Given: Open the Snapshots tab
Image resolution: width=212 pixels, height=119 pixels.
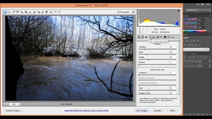Looking at the screenshot, I should pos(173,37).
